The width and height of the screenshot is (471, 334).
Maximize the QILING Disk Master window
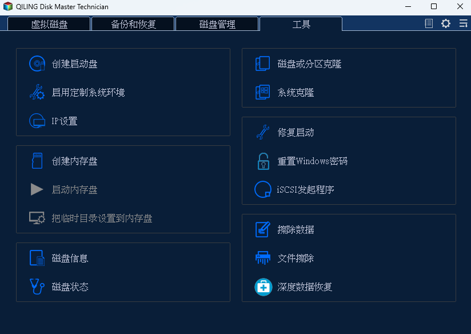coord(434,6)
